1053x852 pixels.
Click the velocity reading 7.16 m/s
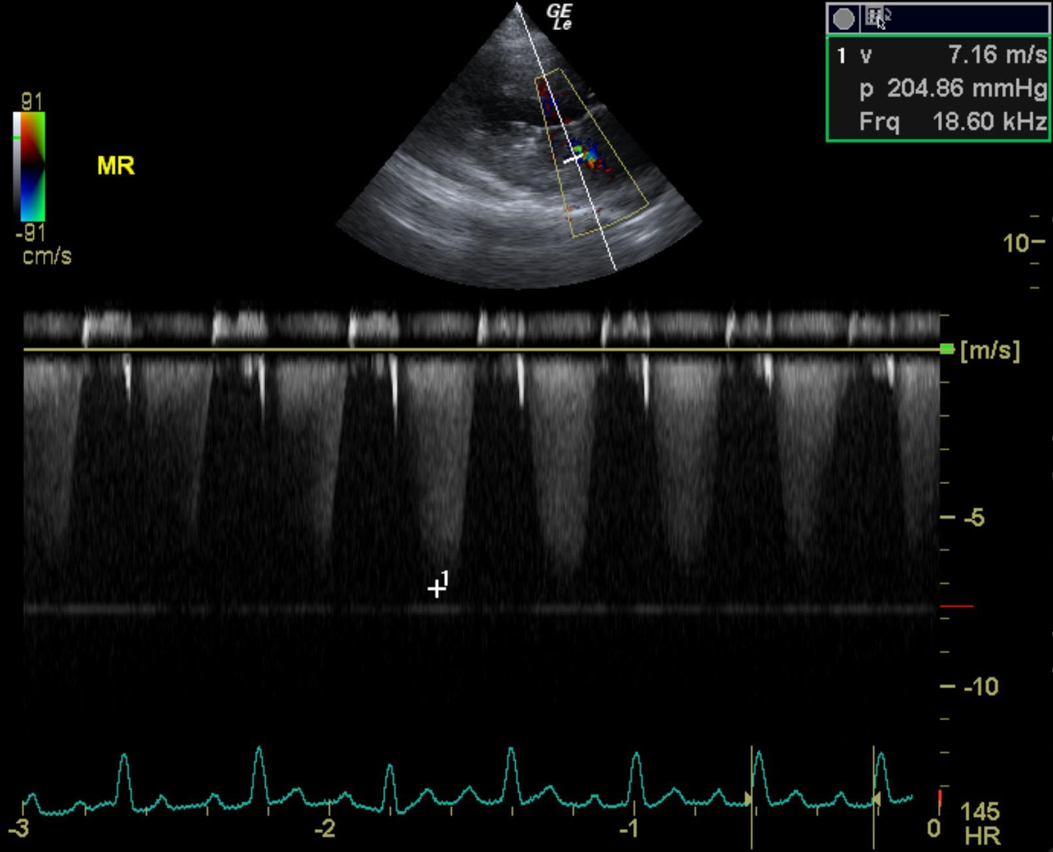(x=996, y=55)
